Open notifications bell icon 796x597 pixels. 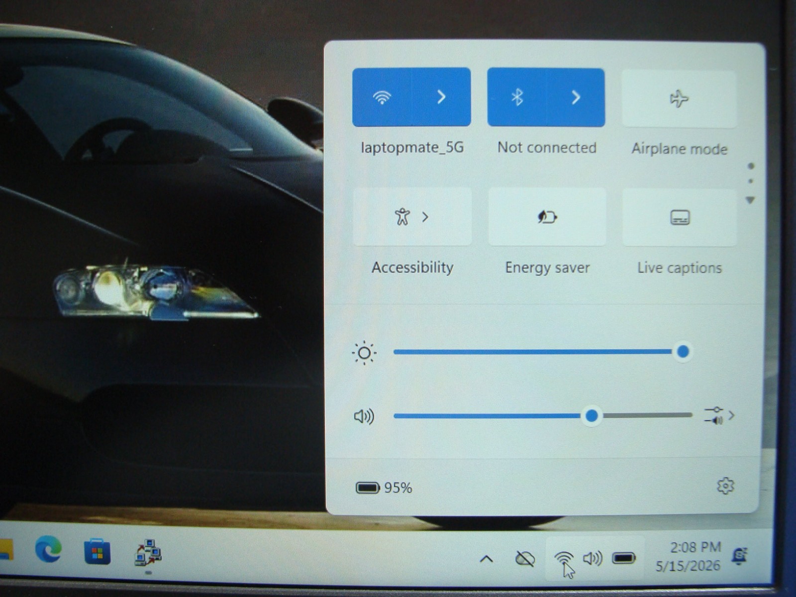[x=740, y=556]
